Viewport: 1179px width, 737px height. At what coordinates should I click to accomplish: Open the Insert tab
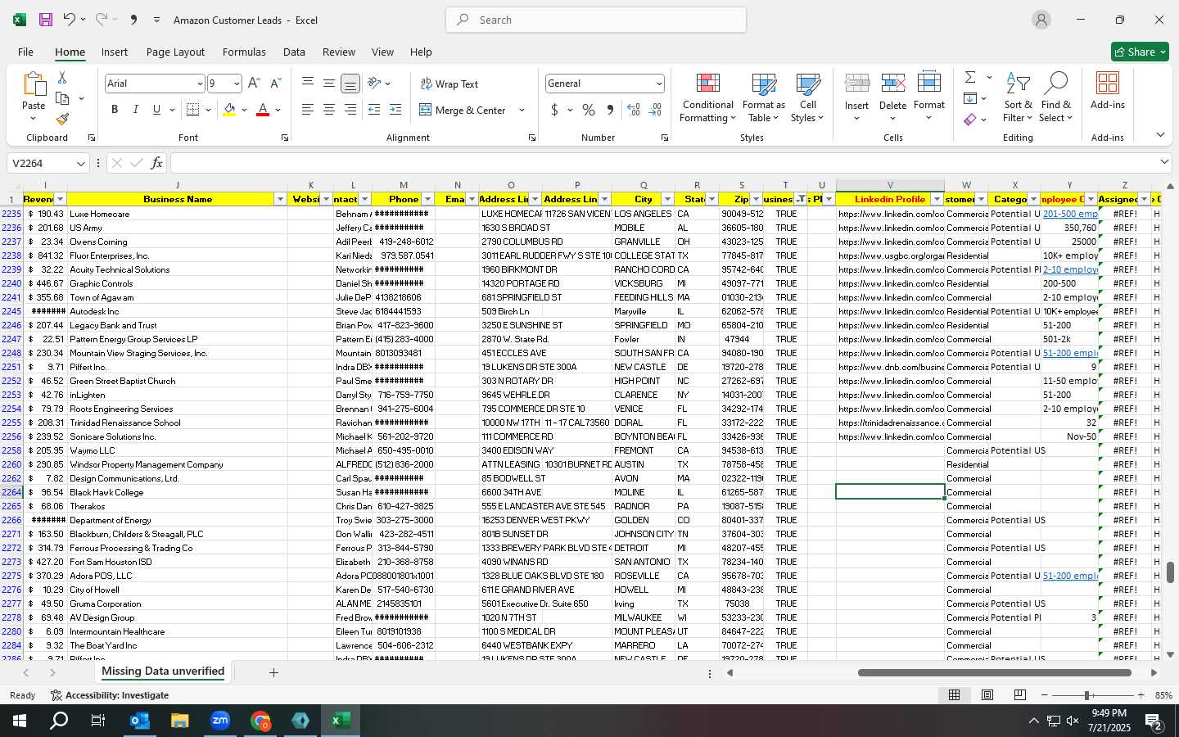point(115,52)
